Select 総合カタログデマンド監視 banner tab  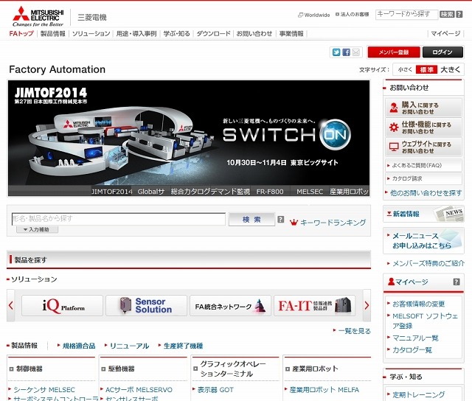[210, 192]
